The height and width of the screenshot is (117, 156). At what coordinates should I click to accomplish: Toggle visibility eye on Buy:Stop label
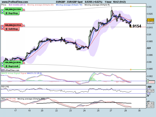[6, 13]
